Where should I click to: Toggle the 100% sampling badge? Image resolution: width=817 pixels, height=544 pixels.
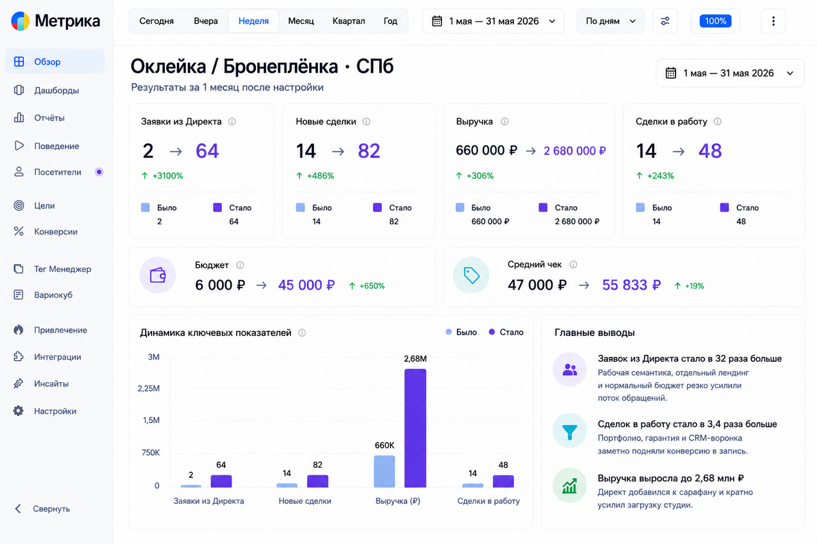(x=716, y=21)
